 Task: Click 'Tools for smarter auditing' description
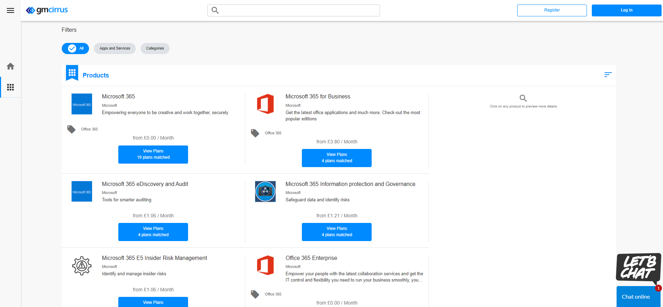pos(127,200)
